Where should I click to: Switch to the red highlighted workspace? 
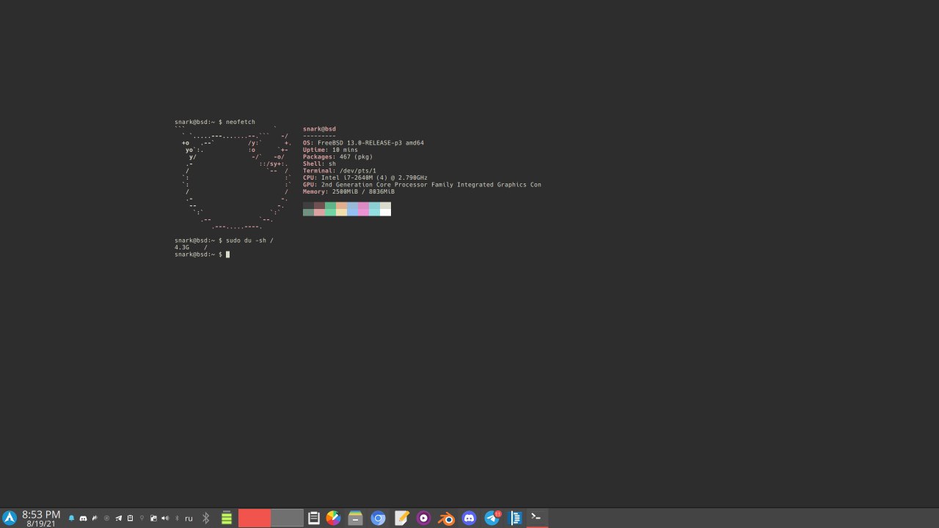[255, 518]
